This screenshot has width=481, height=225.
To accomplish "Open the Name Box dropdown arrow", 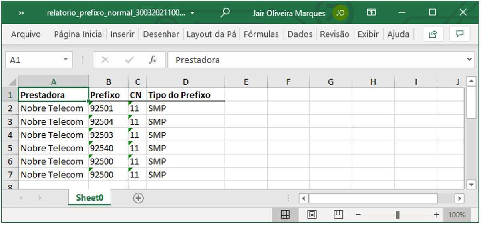I will [66, 60].
